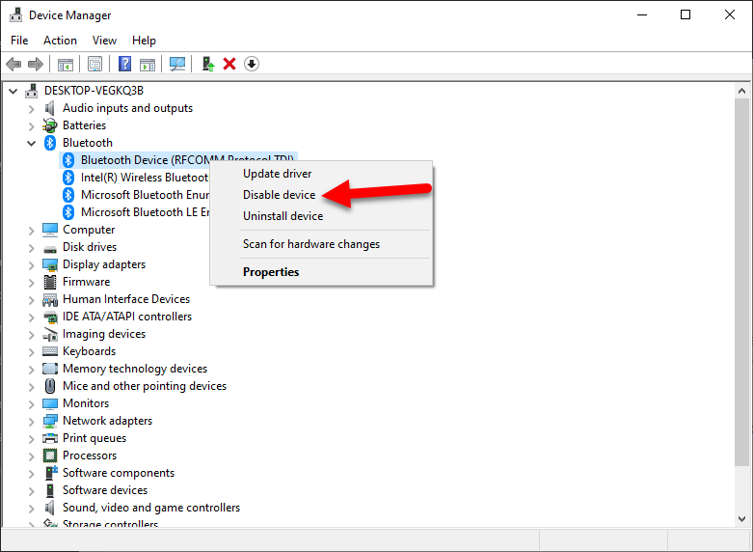Click Properties in the context menu

coord(271,272)
